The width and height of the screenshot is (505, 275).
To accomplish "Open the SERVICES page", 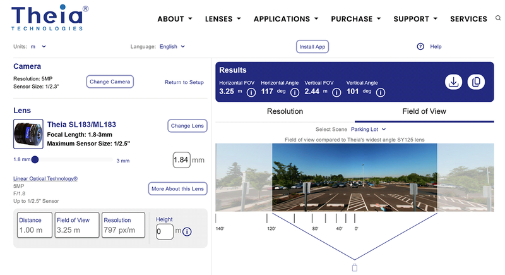I will 468,19.
